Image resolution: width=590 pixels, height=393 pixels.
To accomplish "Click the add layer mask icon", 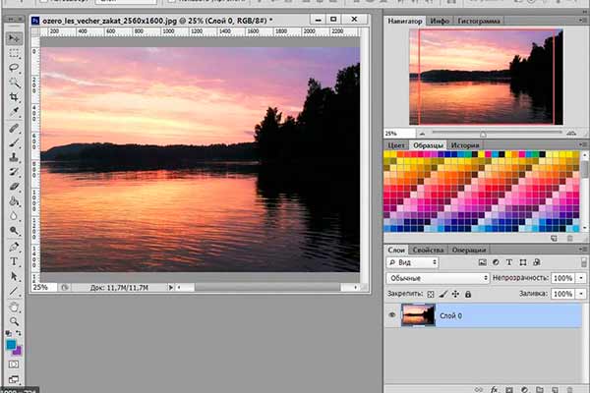I will (x=510, y=389).
